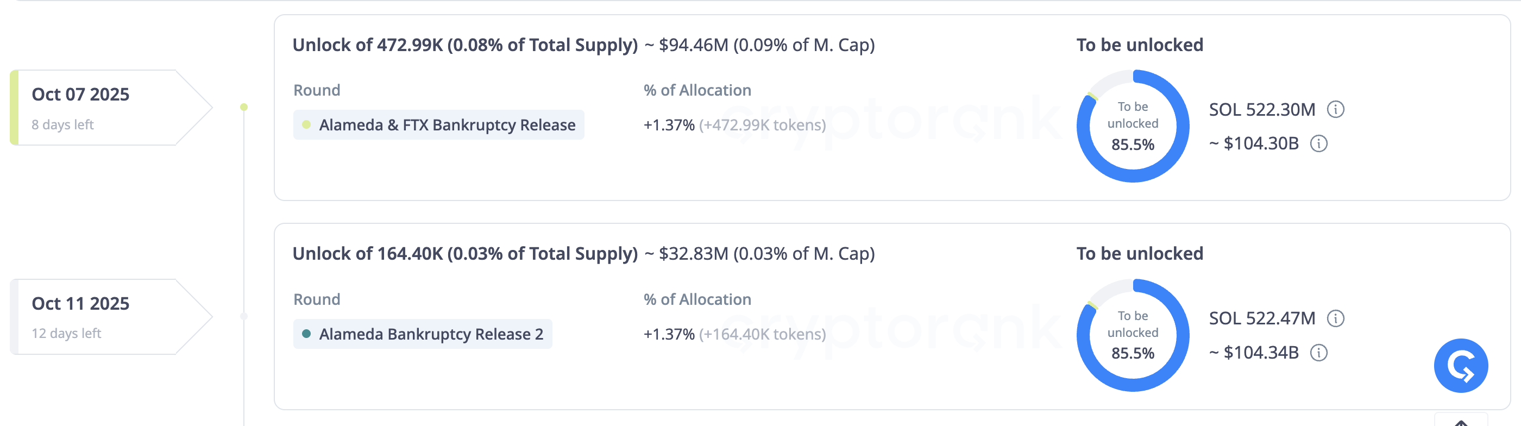The image size is (1521, 426).
Task: Open the blue circular chat widget
Action: tap(1461, 366)
